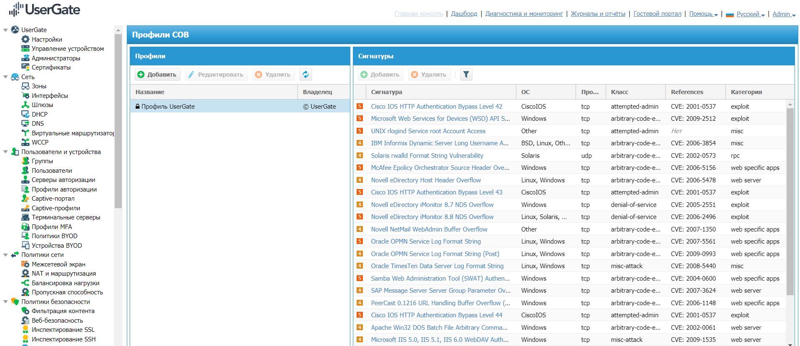This screenshot has height=346, width=800.
Task: Collapse the Сеть tree section
Action: (x=5, y=77)
